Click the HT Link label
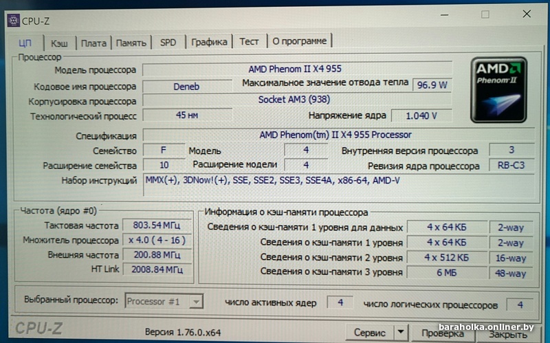The image size is (550, 343). [105, 269]
